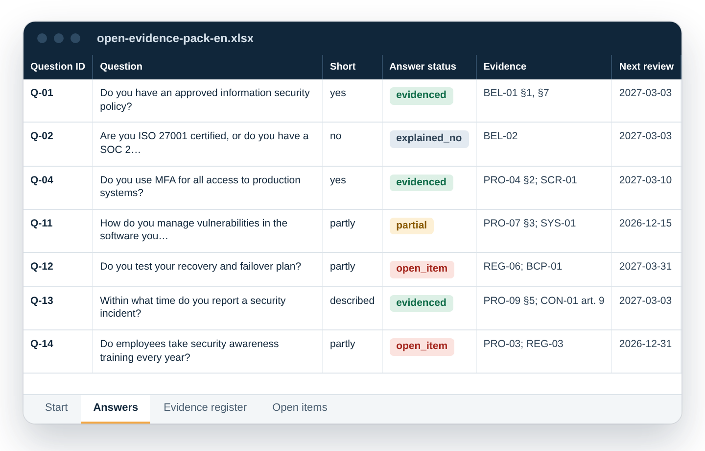Click the evidenced status badge for Q-01
705x451 pixels.
coord(421,96)
